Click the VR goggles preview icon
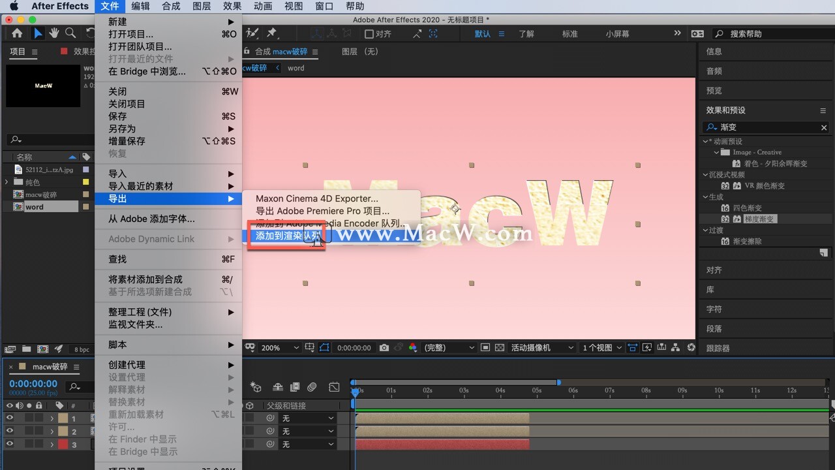The width and height of the screenshot is (835, 470). coord(249,348)
